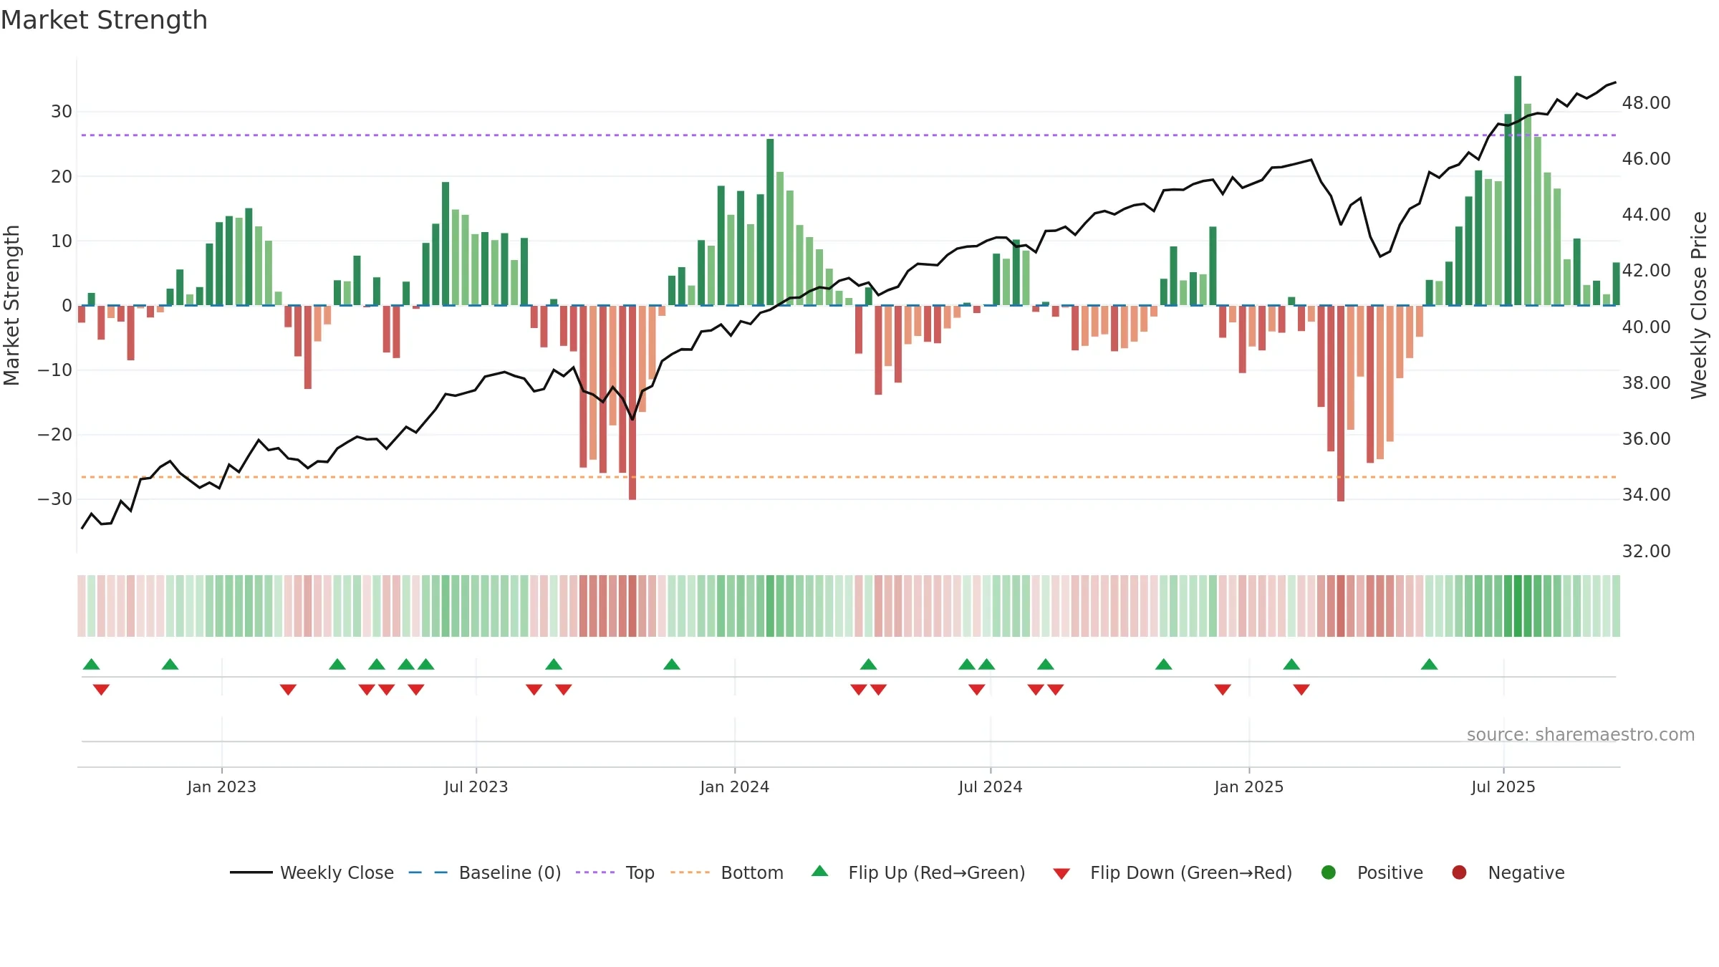Screen dimensions: 1719x967
Task: Click the vertical Market Strength axis title
Action: pyautogui.click(x=11, y=305)
